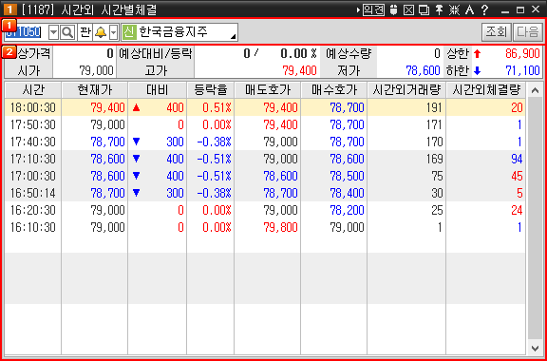The image size is (547, 361).
Task: Click the 대비 column header
Action: (158, 90)
